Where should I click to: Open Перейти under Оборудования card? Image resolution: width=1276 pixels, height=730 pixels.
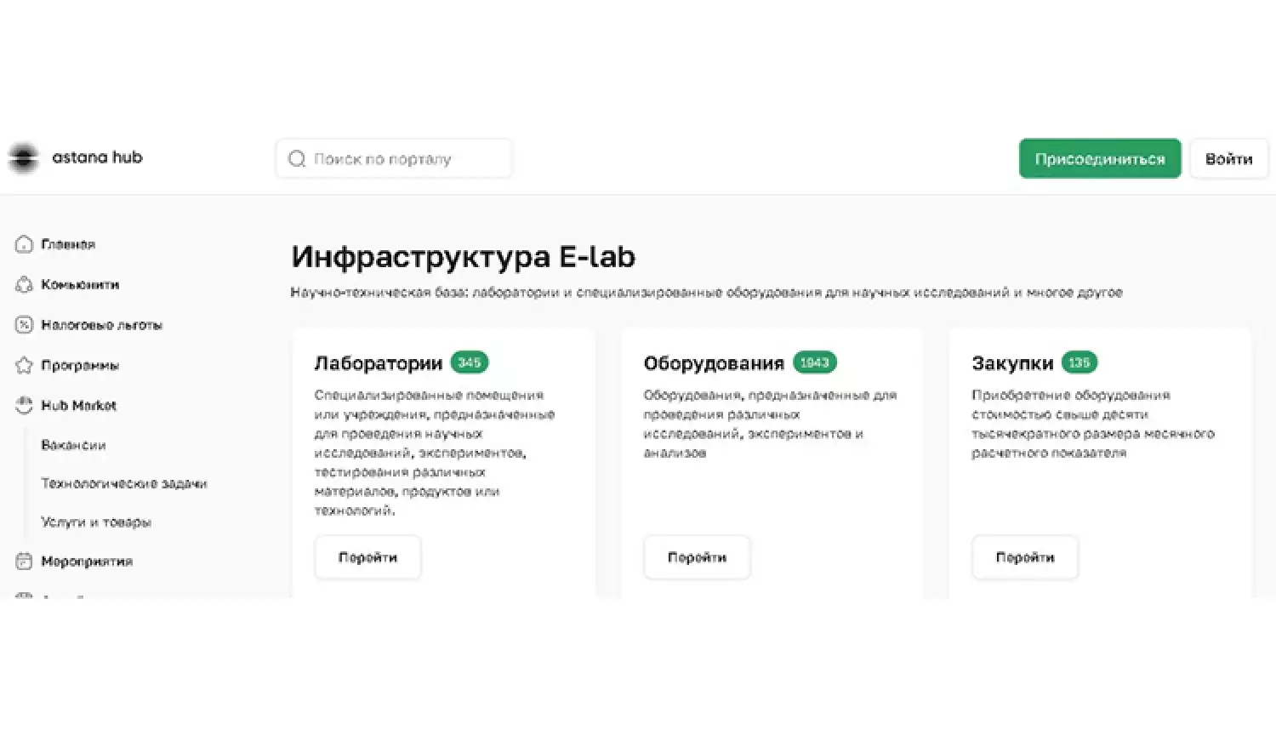point(697,557)
